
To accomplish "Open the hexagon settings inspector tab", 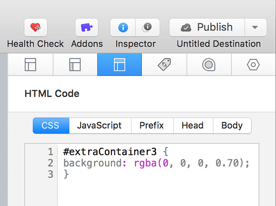I will [253, 65].
